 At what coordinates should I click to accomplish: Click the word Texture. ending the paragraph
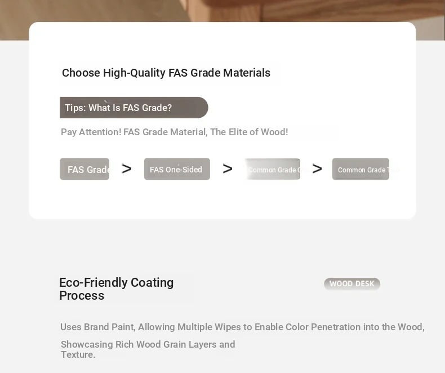[78, 354]
